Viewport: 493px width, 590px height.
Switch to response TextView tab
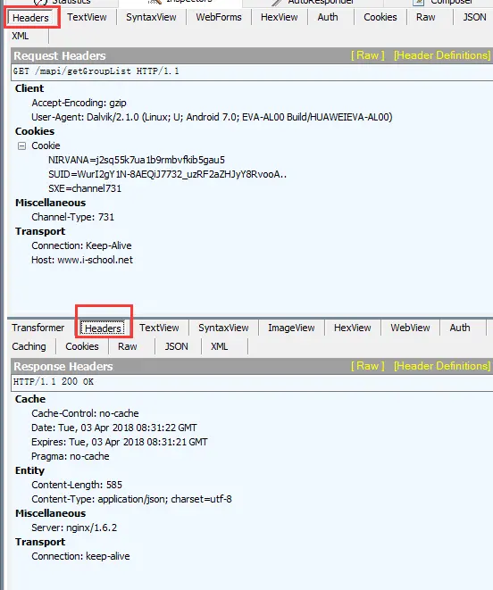coord(159,328)
